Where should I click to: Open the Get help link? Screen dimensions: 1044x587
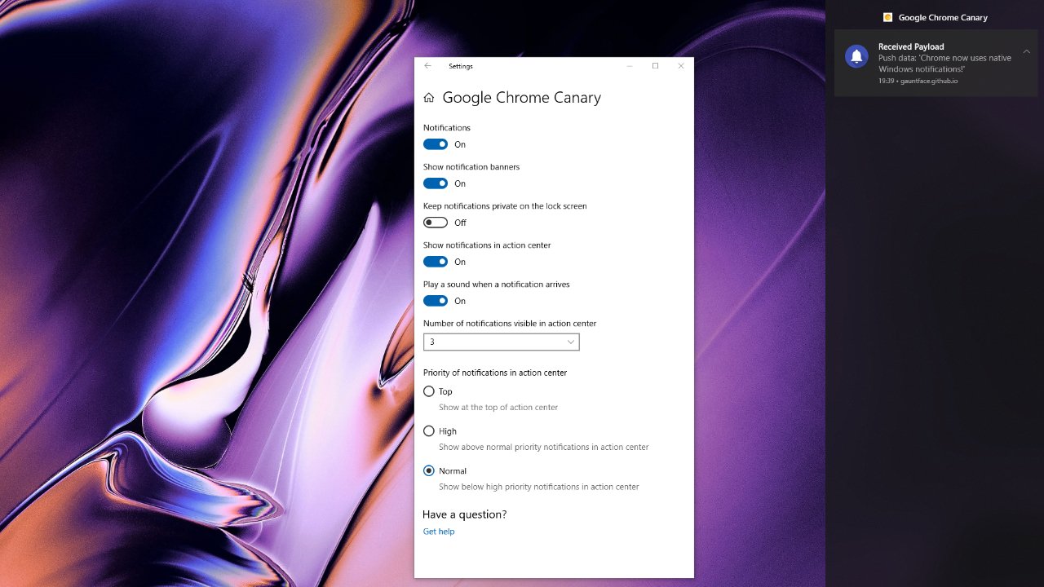[439, 532]
